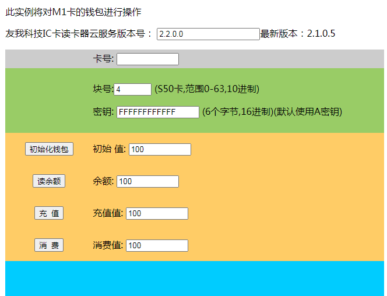The height and width of the screenshot is (296, 387).
Task: Select the 充值值 input field
Action: tap(157, 213)
